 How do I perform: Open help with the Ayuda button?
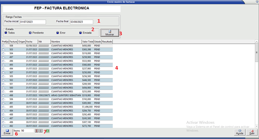[239, 132]
